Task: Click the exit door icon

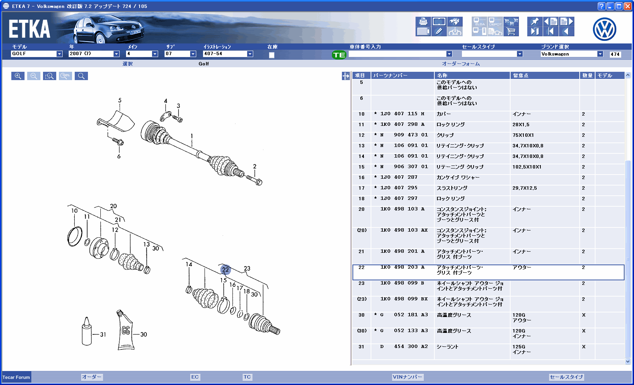Action: (x=535, y=31)
